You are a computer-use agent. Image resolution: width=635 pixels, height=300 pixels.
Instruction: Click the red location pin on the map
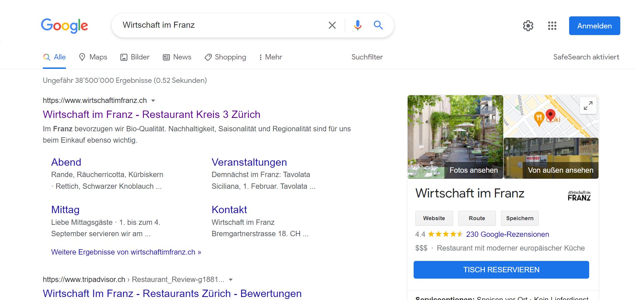pos(550,116)
